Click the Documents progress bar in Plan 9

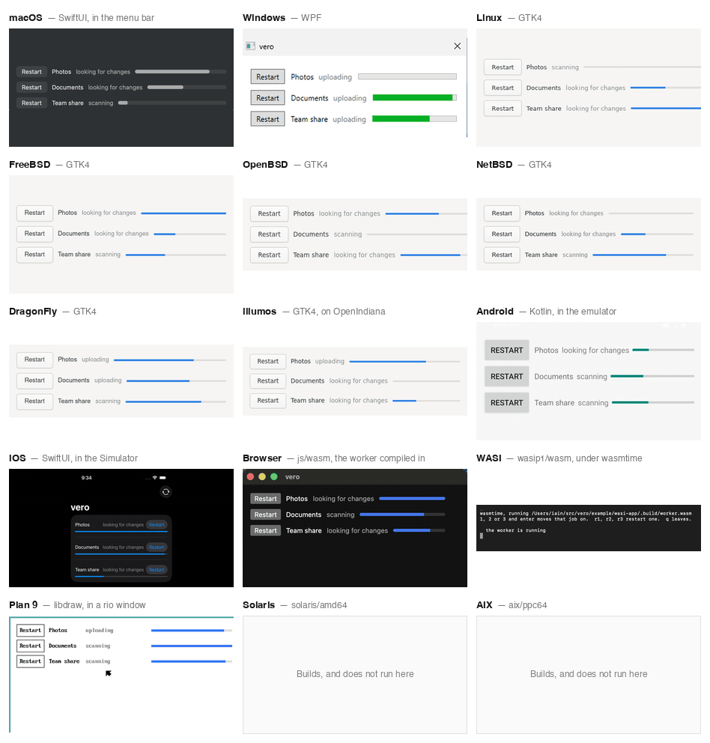(192, 646)
